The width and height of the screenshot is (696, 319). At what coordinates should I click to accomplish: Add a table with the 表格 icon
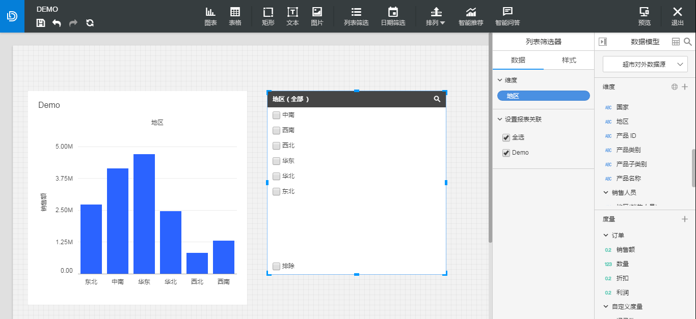coord(235,16)
